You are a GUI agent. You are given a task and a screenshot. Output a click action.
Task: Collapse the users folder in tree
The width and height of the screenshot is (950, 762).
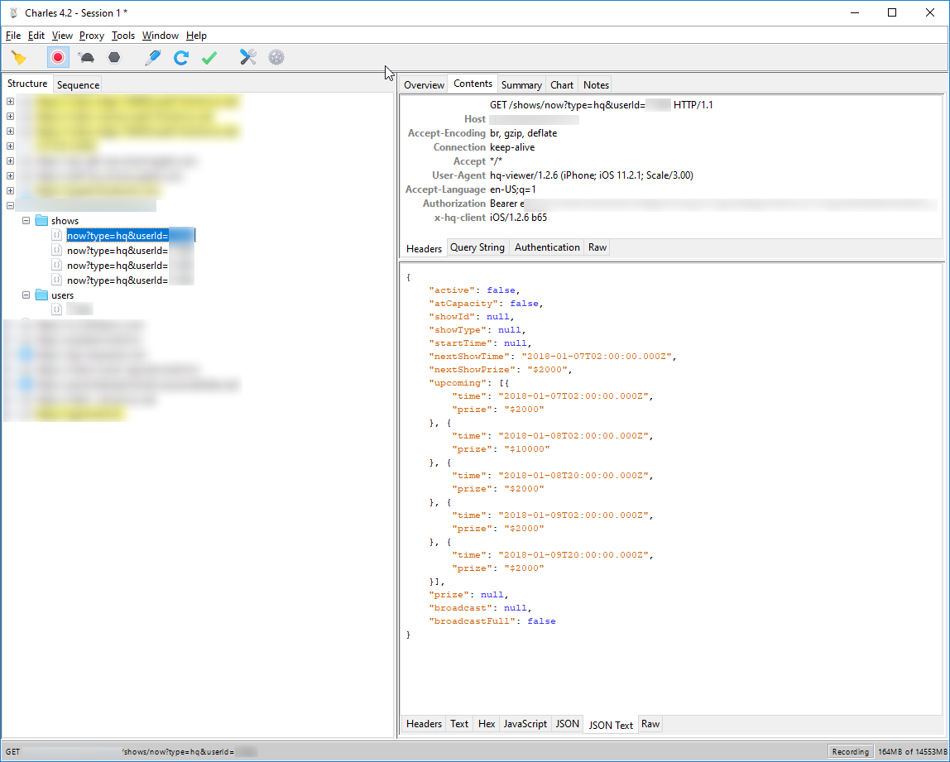(26, 295)
